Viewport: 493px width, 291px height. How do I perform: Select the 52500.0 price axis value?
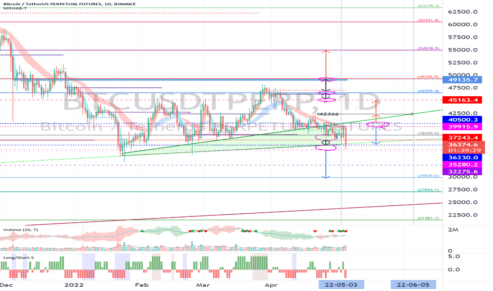(x=463, y=62)
